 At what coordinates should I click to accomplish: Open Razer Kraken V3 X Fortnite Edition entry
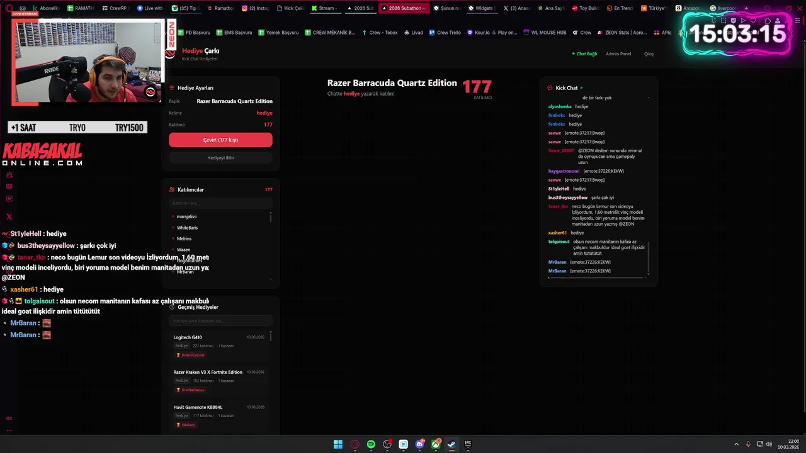pos(219,381)
